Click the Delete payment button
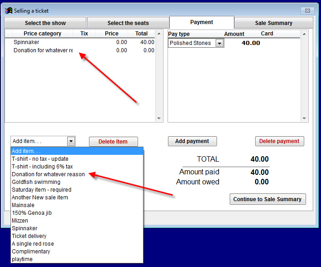The height and width of the screenshot is (267, 321). (x=279, y=141)
